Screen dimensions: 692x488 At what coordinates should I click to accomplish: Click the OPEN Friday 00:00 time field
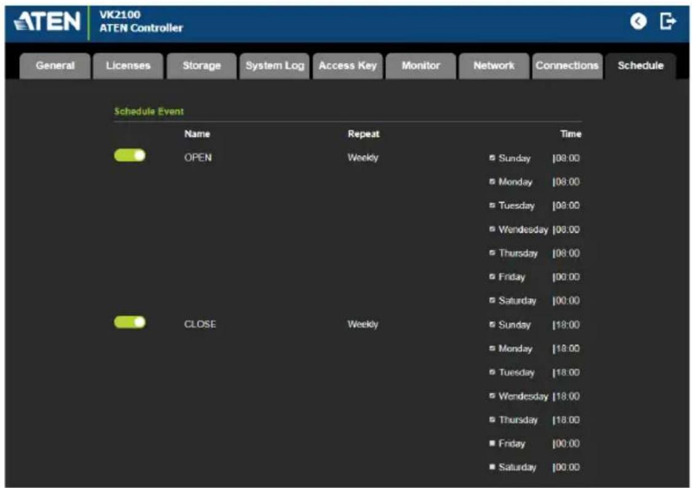[566, 277]
